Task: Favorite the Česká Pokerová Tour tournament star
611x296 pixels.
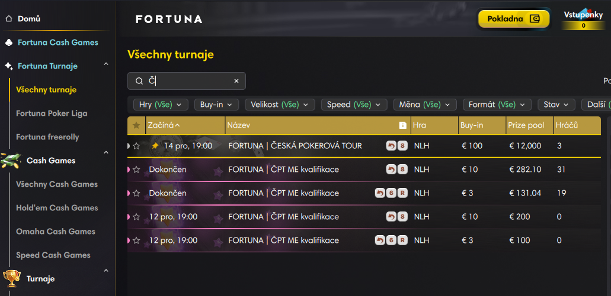Action: tap(136, 146)
